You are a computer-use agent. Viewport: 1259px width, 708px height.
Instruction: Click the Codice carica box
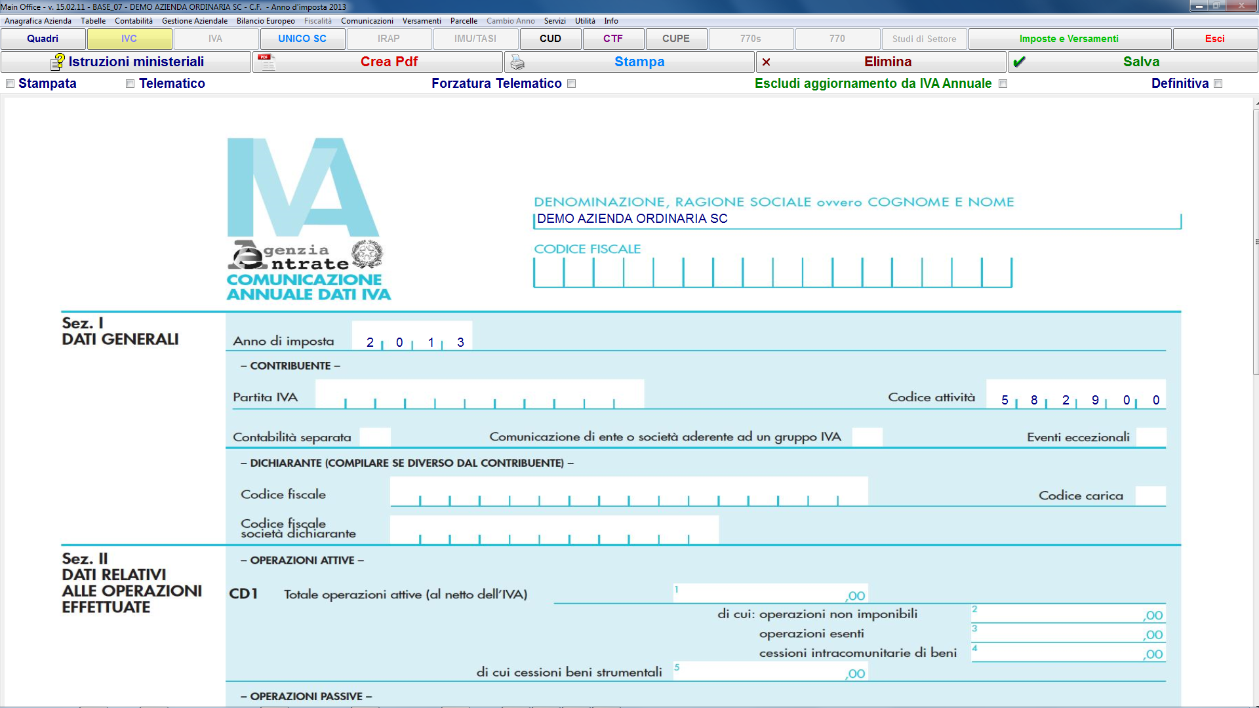1151,496
